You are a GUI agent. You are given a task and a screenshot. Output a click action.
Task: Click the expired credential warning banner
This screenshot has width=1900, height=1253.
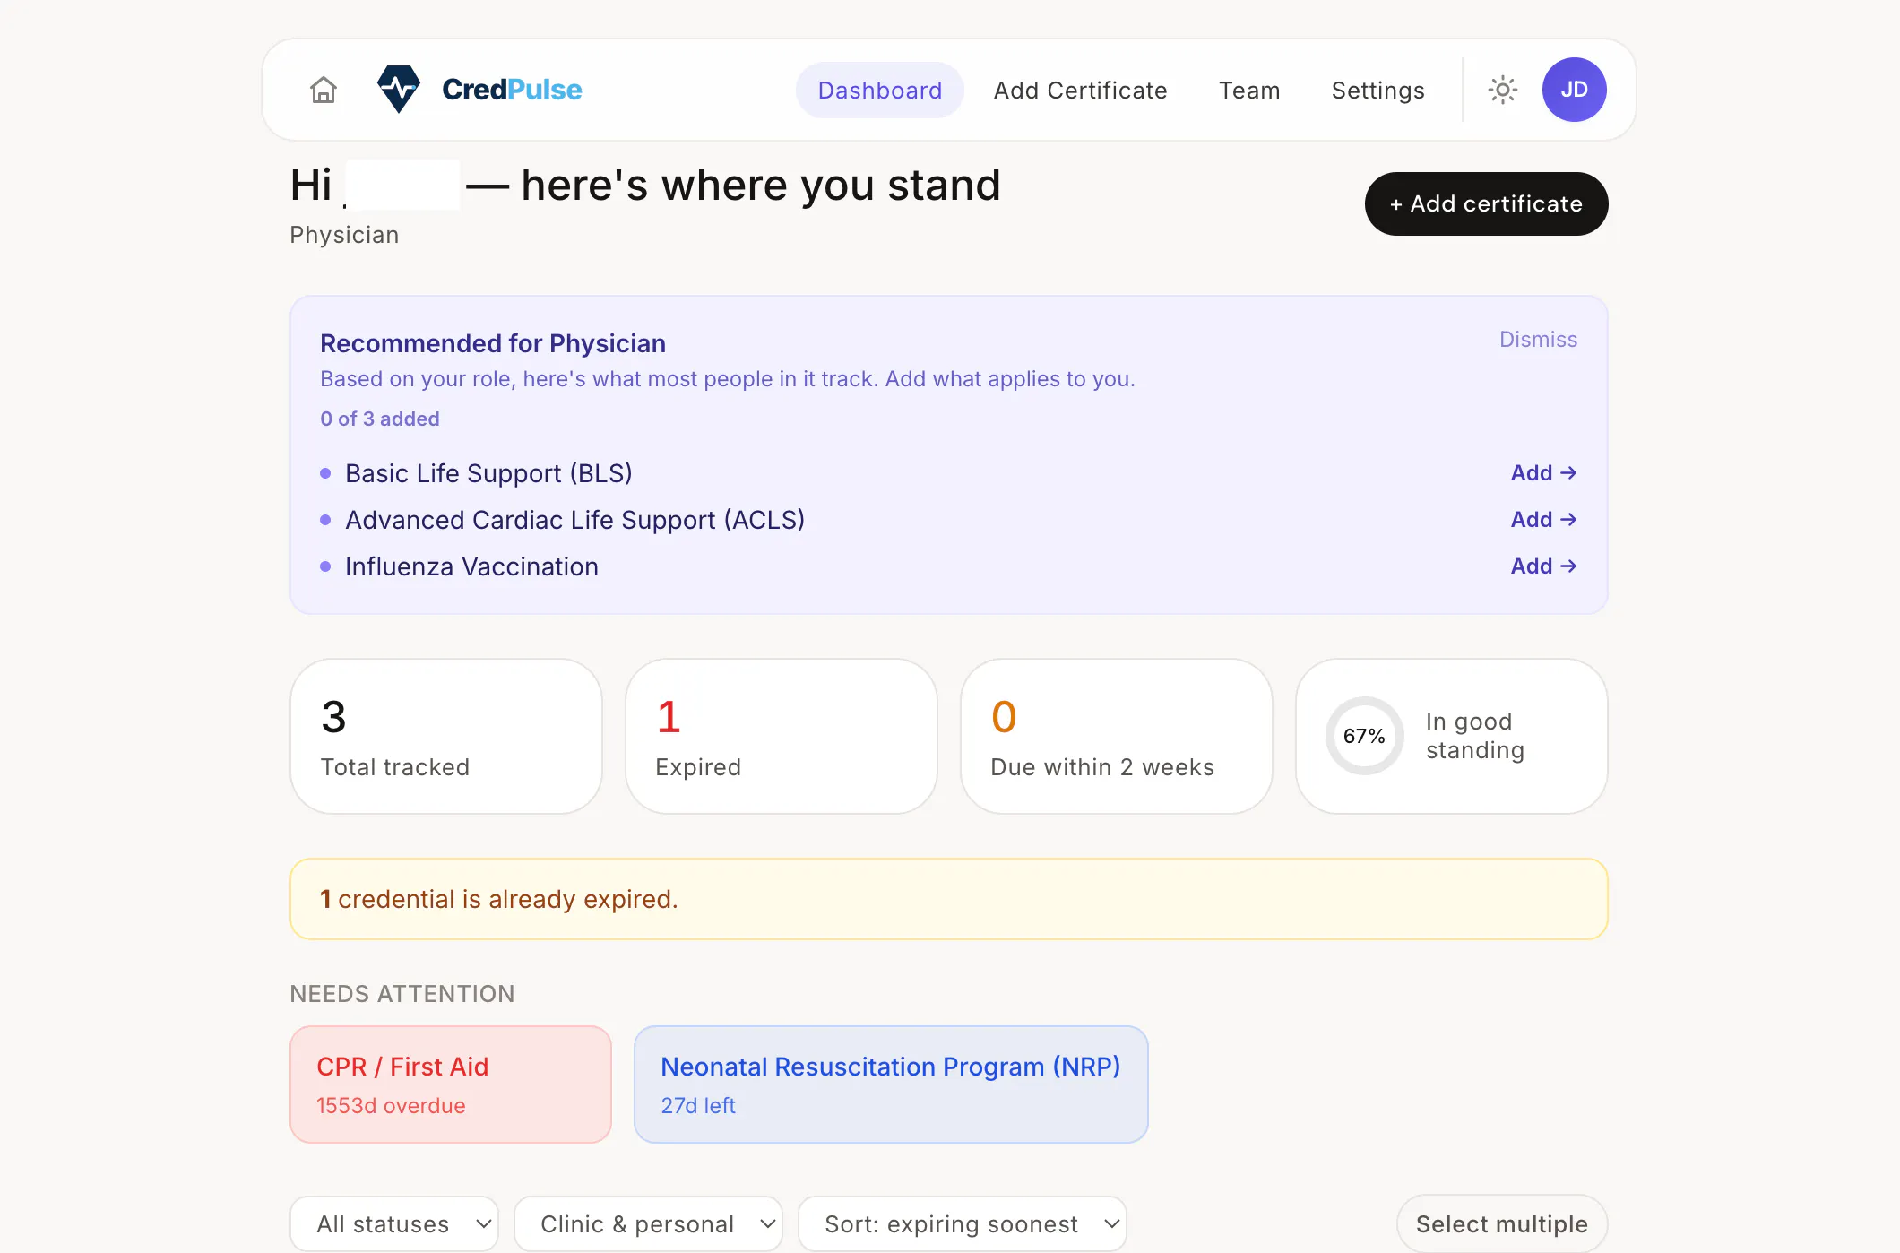click(948, 899)
